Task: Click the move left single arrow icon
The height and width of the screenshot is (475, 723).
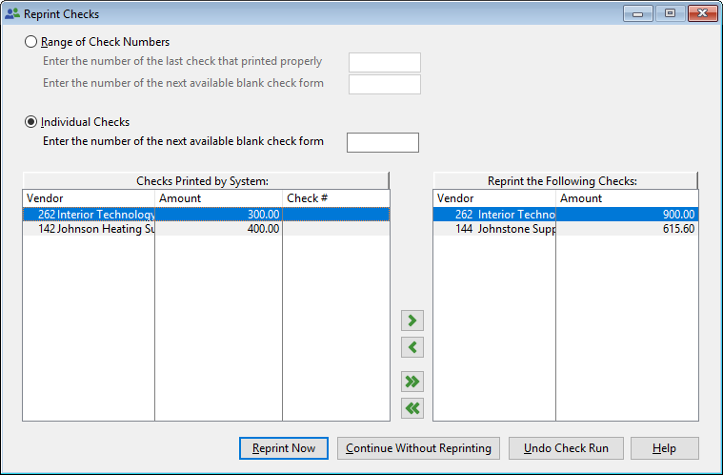Action: point(412,347)
